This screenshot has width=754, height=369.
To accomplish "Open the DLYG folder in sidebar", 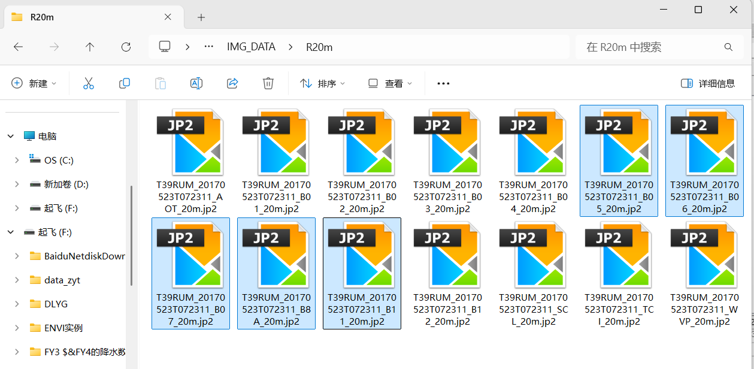I will (56, 304).
